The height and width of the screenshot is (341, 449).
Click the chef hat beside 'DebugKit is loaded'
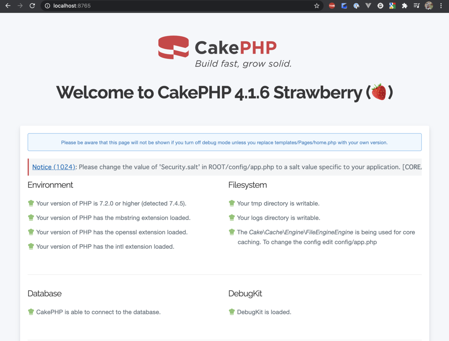coord(232,311)
